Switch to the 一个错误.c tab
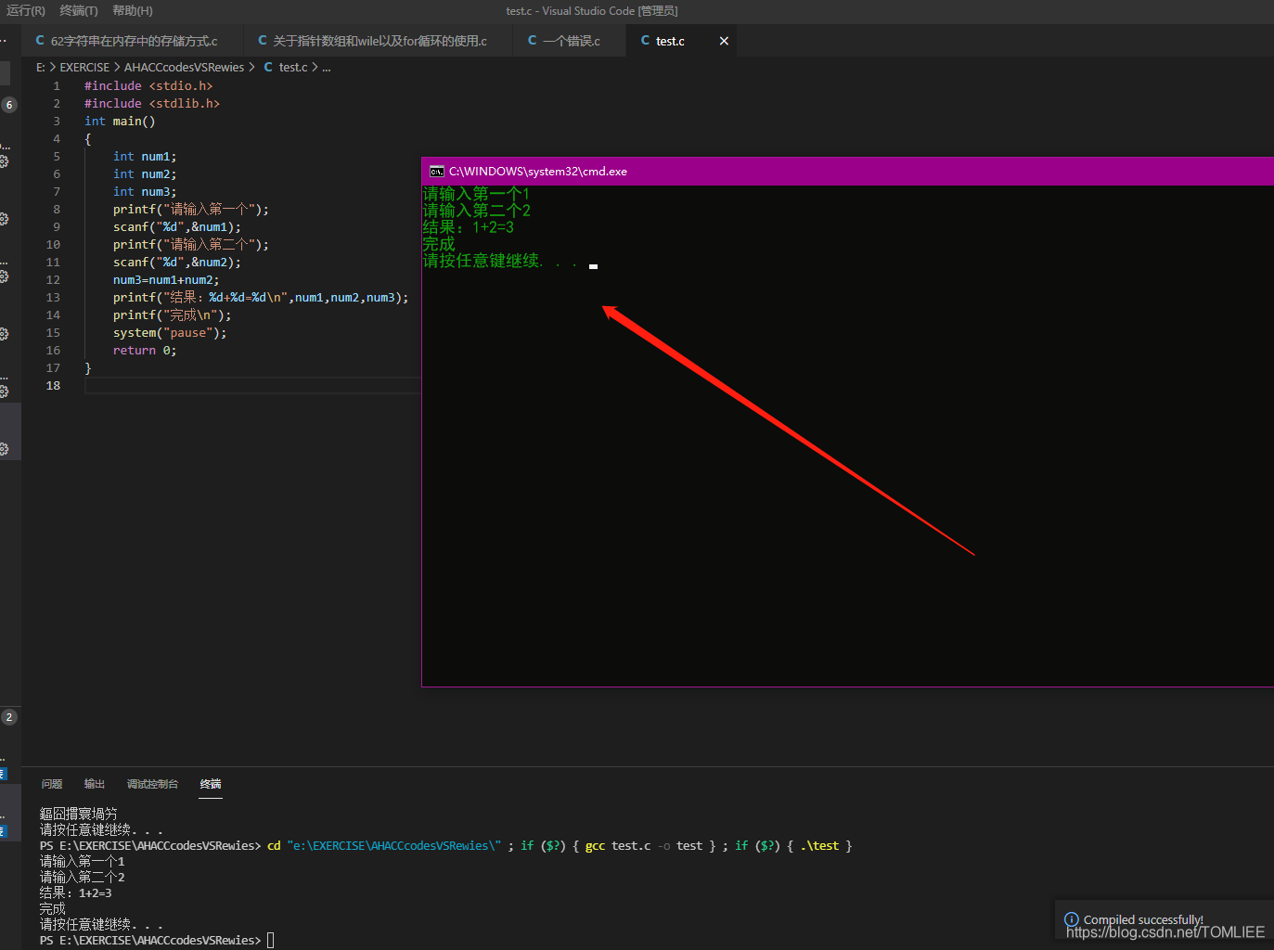1274x950 pixels. (x=570, y=41)
